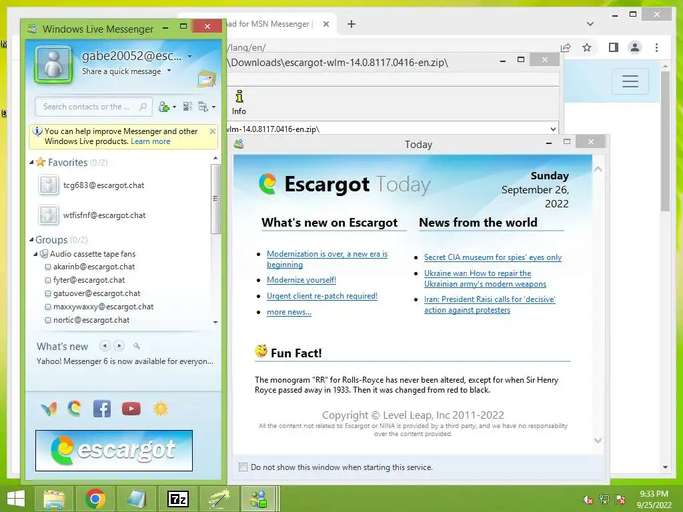Open Messenger from taskbar
Image resolution: width=683 pixels, height=512 pixels.
(258, 499)
